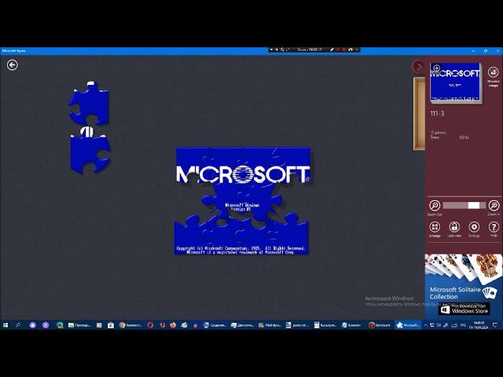Select the pencil draw tool in recorder bar

332,49
